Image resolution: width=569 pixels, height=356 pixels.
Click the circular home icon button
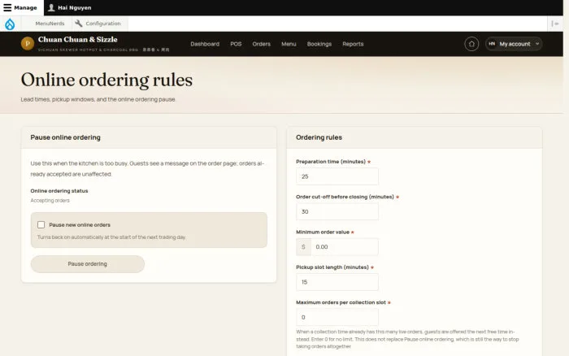point(471,44)
